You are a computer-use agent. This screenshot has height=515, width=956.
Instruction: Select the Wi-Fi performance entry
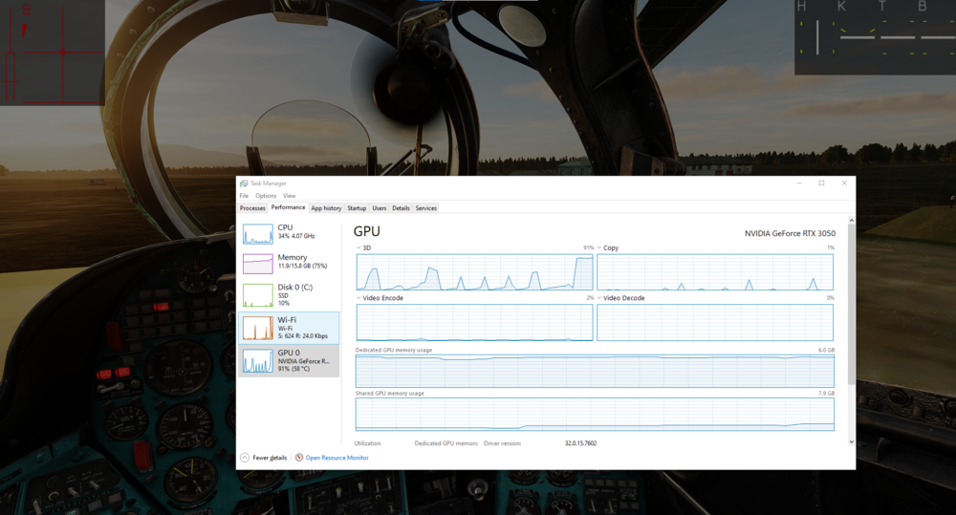[289, 328]
